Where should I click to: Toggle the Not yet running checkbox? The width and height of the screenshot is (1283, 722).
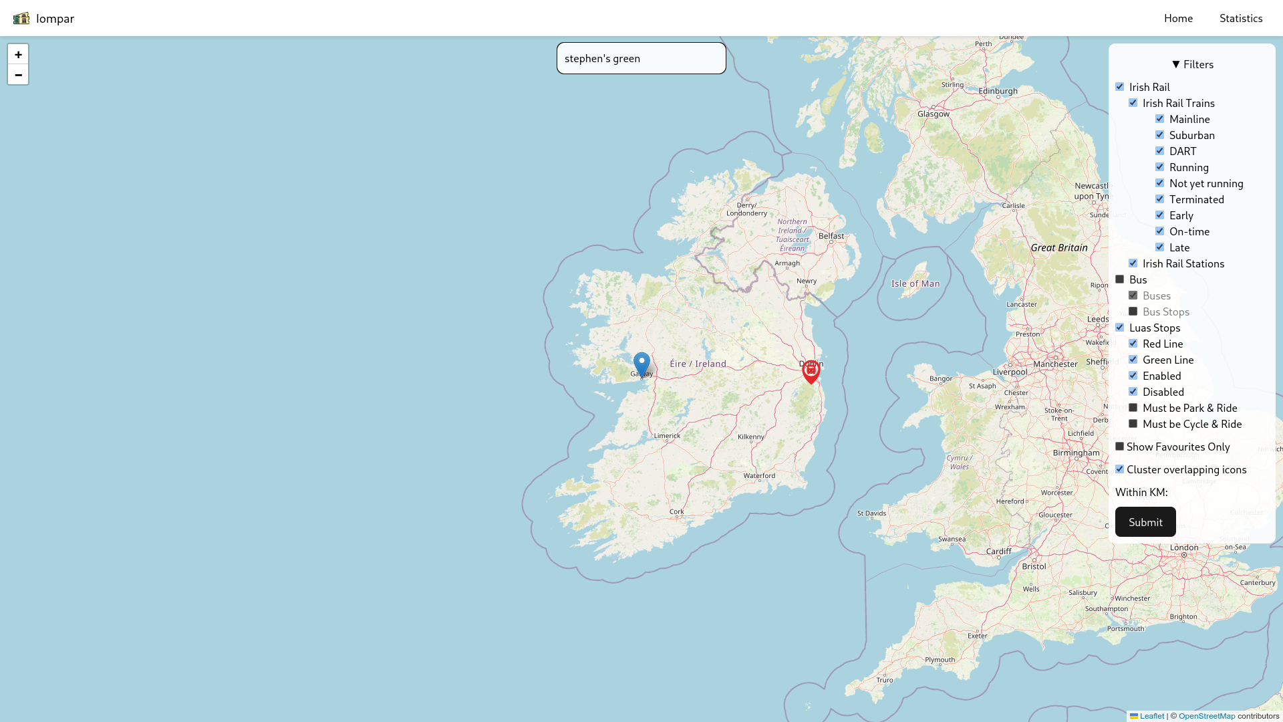(x=1160, y=183)
